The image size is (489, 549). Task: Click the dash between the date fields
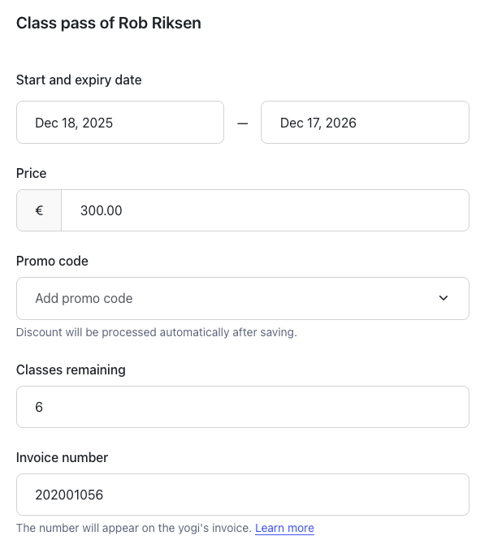(x=242, y=123)
